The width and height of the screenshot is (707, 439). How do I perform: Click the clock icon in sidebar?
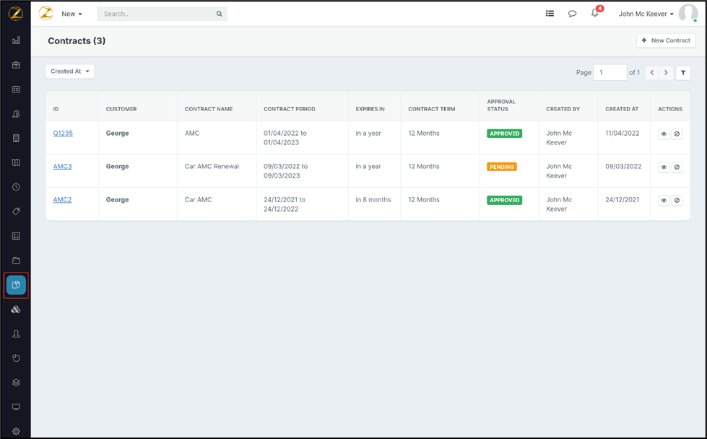(16, 187)
